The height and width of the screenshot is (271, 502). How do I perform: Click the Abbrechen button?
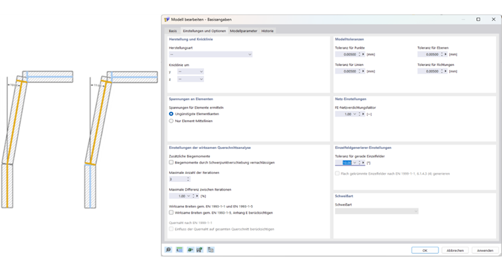point(455,250)
